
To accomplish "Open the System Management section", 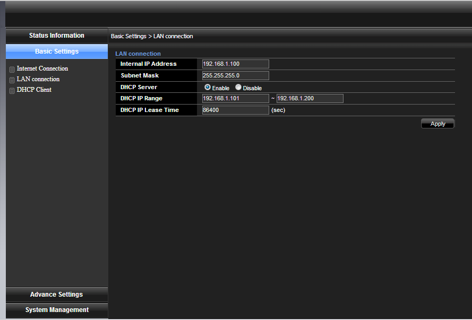I will click(x=57, y=310).
